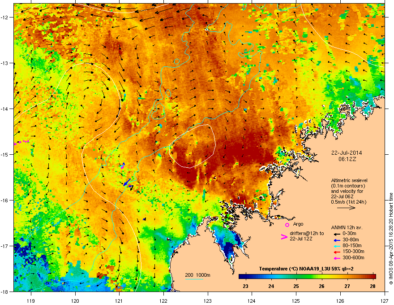Click the '0-30m' depth label
This screenshot has width=394, height=305.
(350, 234)
